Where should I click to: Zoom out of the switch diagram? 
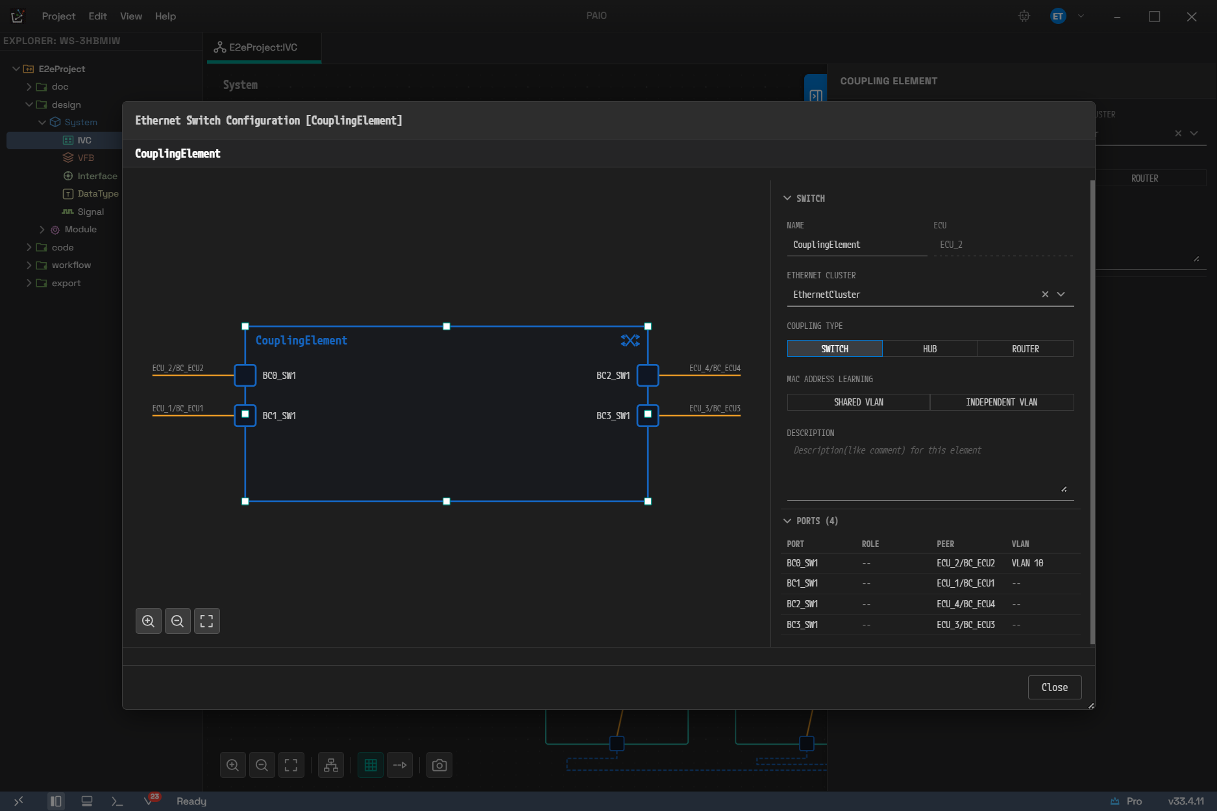coord(177,621)
